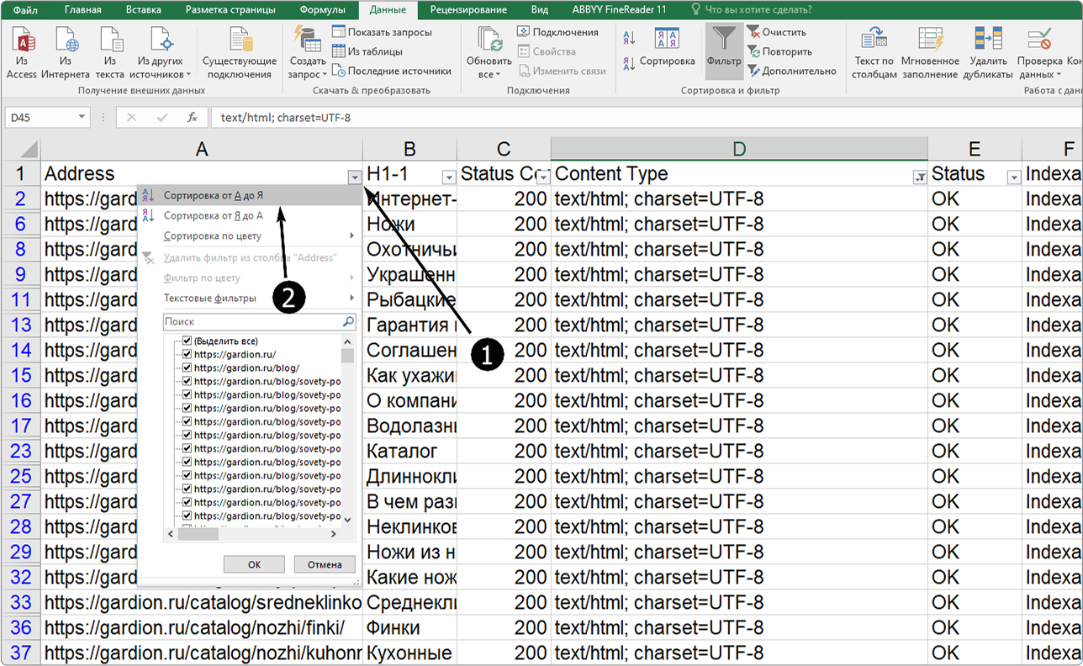Click Удалить дубликаты in the ribbon

click(988, 52)
